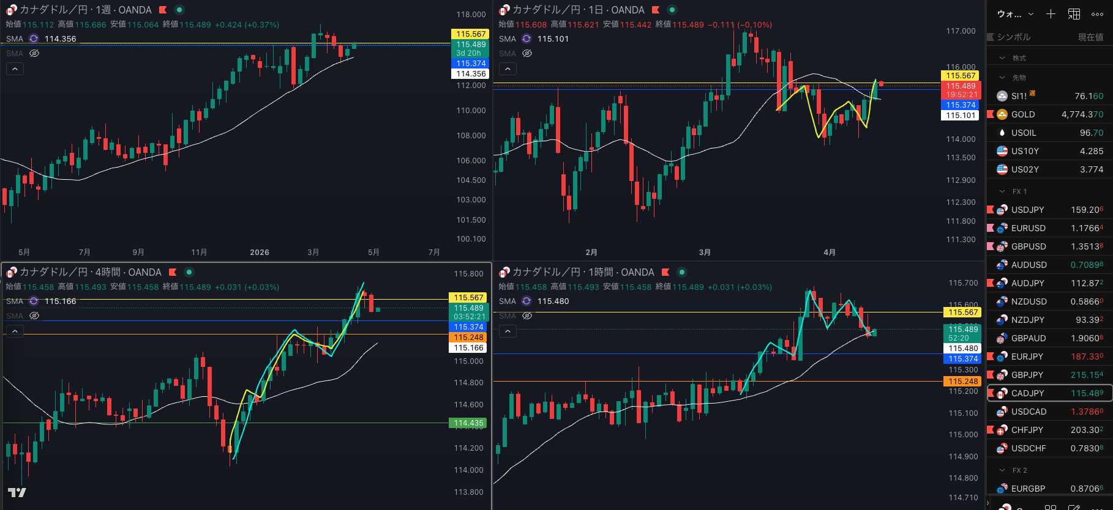Click the red flag on weekly chart title
Viewport: 1113px width, 510px height.
tap(163, 10)
